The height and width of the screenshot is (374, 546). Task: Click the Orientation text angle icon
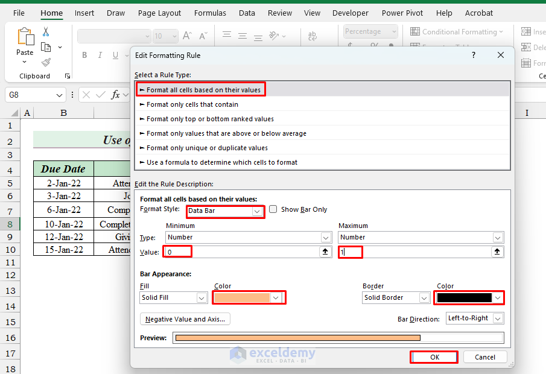coord(275,36)
